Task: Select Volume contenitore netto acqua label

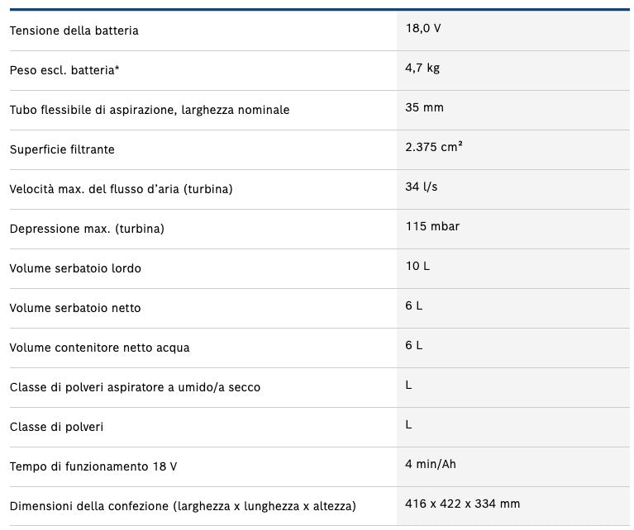Action: click(x=99, y=348)
